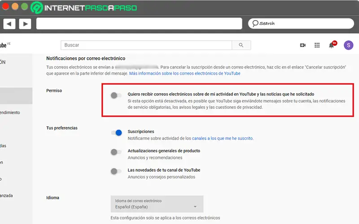This screenshot has width=359, height=224.
Task: Click the 'Anuncios y recomendaciones' description
Action: pyautogui.click(x=155, y=158)
